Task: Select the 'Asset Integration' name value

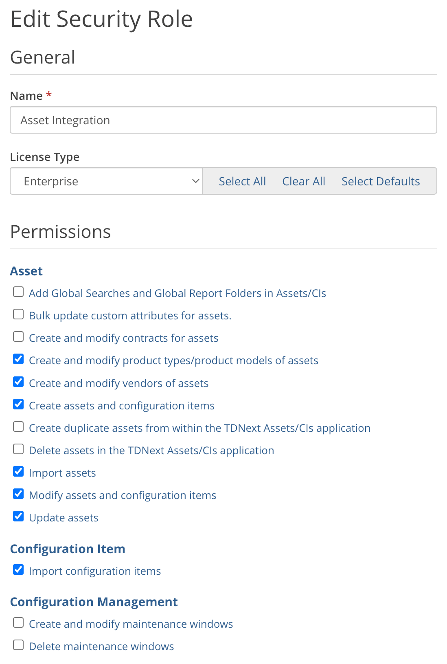Action: [x=66, y=120]
